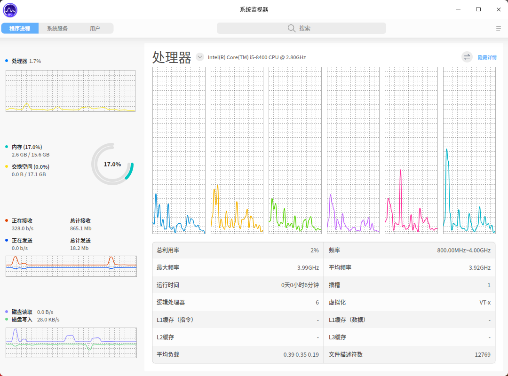Click the pink fifth core CPU graph
The height and width of the screenshot is (376, 508).
pos(411,150)
